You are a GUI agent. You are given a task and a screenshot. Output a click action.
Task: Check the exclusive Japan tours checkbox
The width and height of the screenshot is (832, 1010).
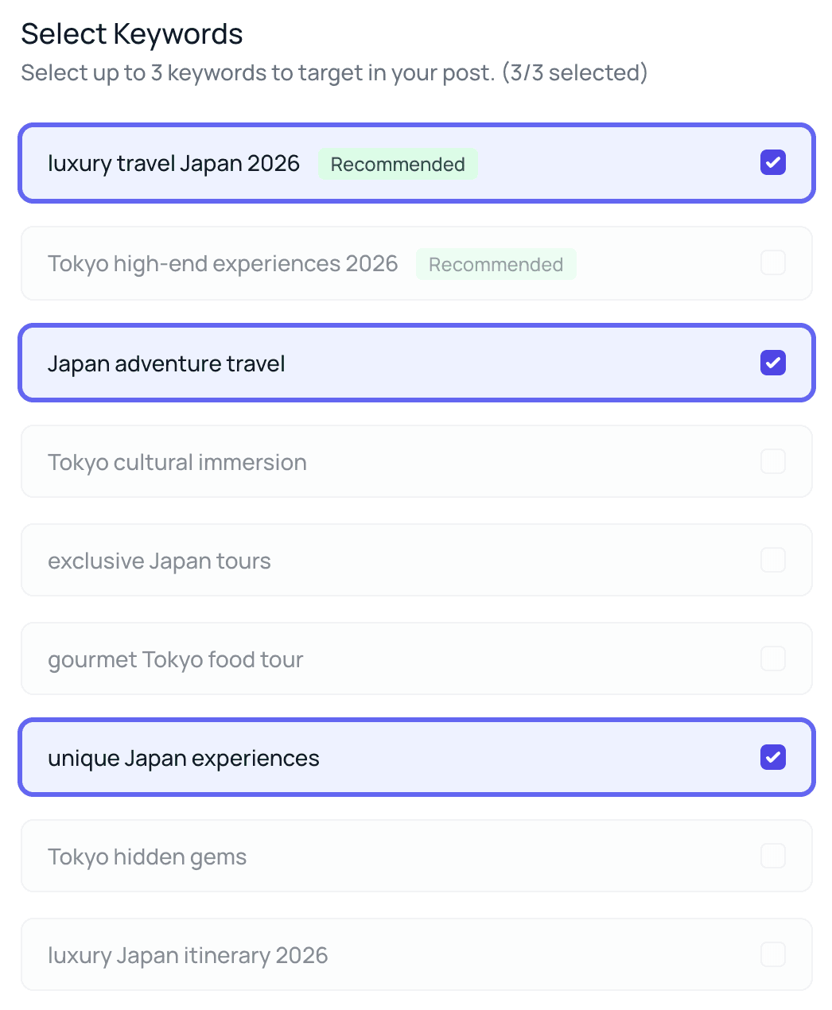pyautogui.click(x=772, y=561)
